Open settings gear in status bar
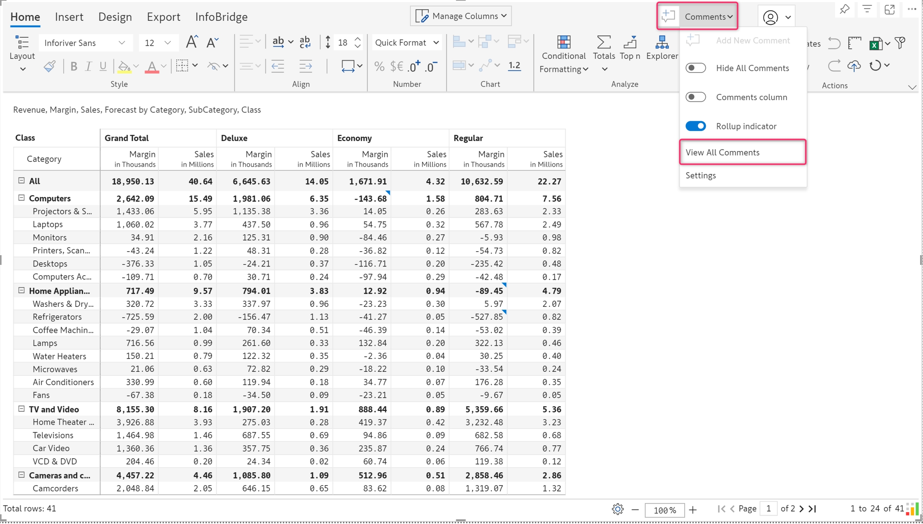The image size is (923, 524). pyautogui.click(x=617, y=509)
